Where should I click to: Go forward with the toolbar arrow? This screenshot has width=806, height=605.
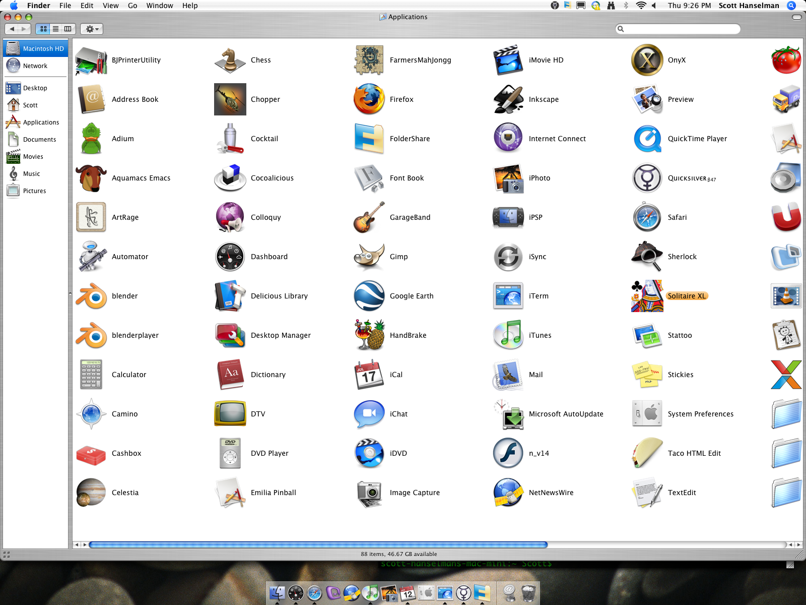24,29
